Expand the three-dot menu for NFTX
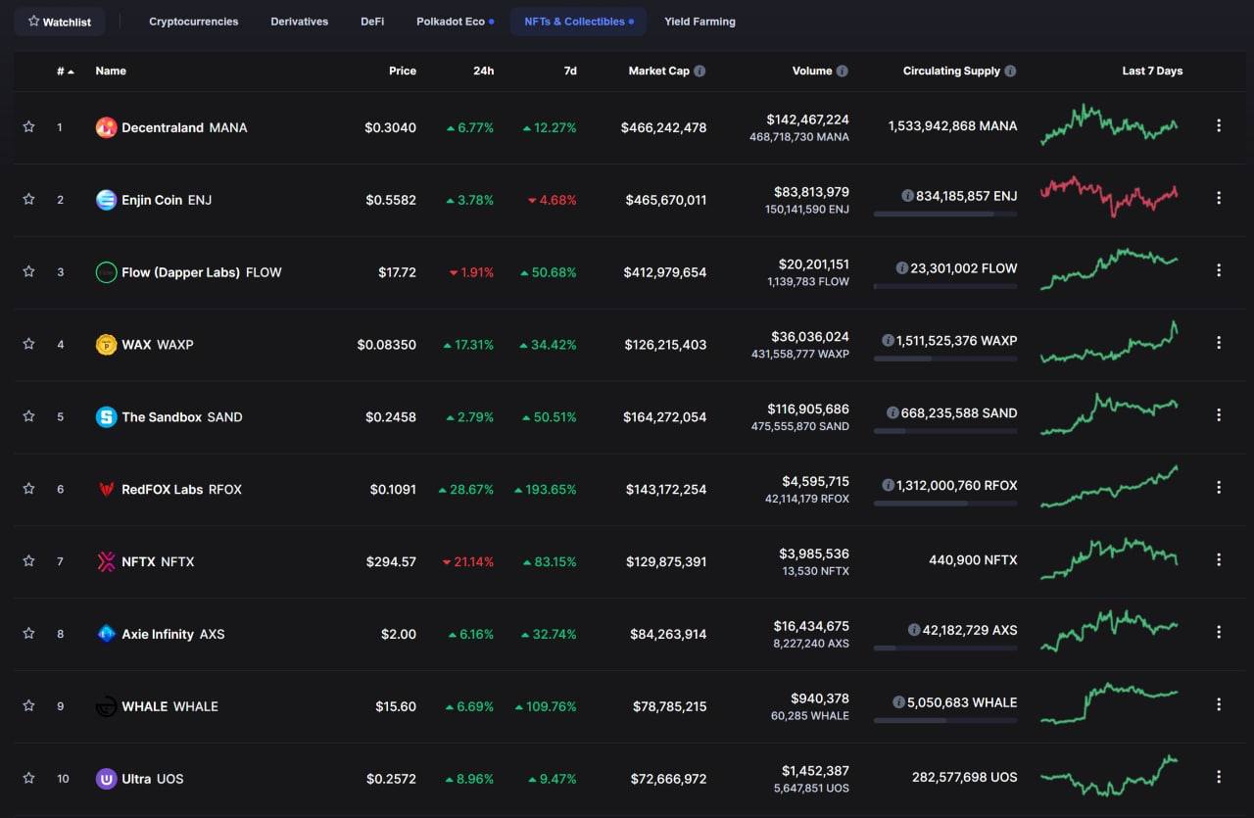This screenshot has width=1254, height=818. coord(1219,559)
